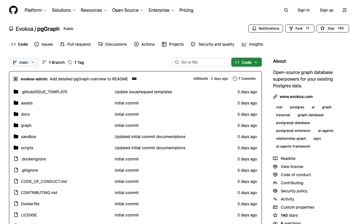Click the folder icon for sandbox
This screenshot has height=224, width=358.
coord(16,137)
